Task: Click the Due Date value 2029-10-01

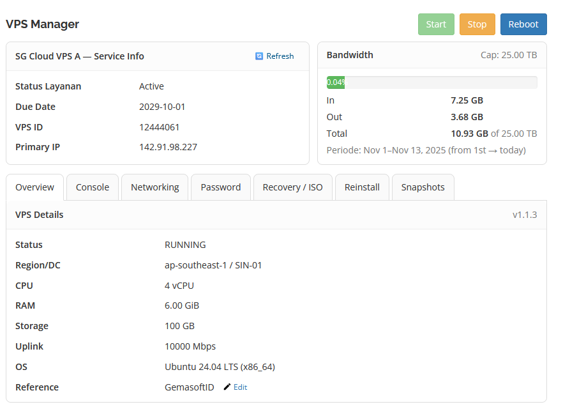Action: click(x=162, y=107)
